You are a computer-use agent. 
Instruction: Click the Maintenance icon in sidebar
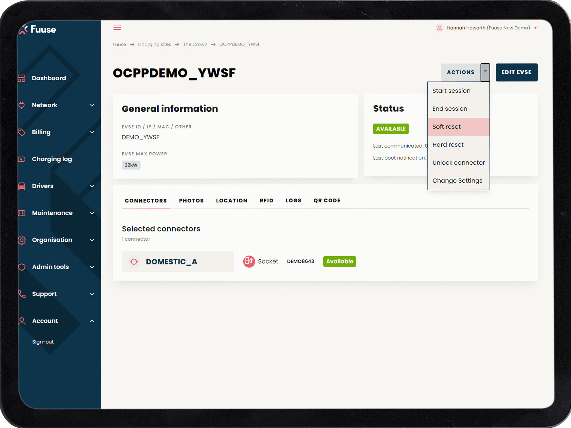click(21, 213)
